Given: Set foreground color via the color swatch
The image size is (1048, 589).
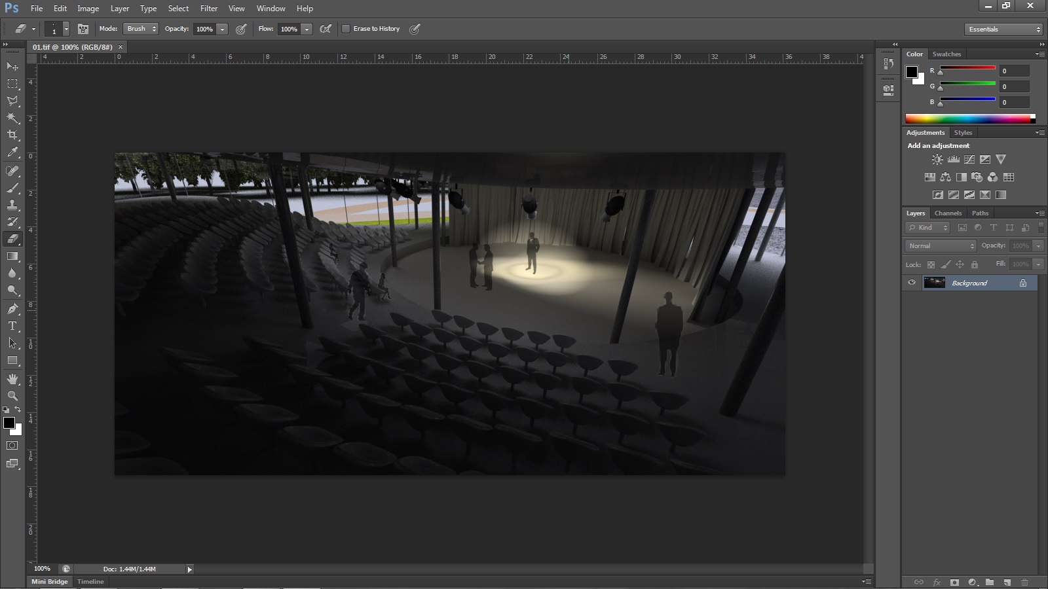Looking at the screenshot, I should [9, 424].
